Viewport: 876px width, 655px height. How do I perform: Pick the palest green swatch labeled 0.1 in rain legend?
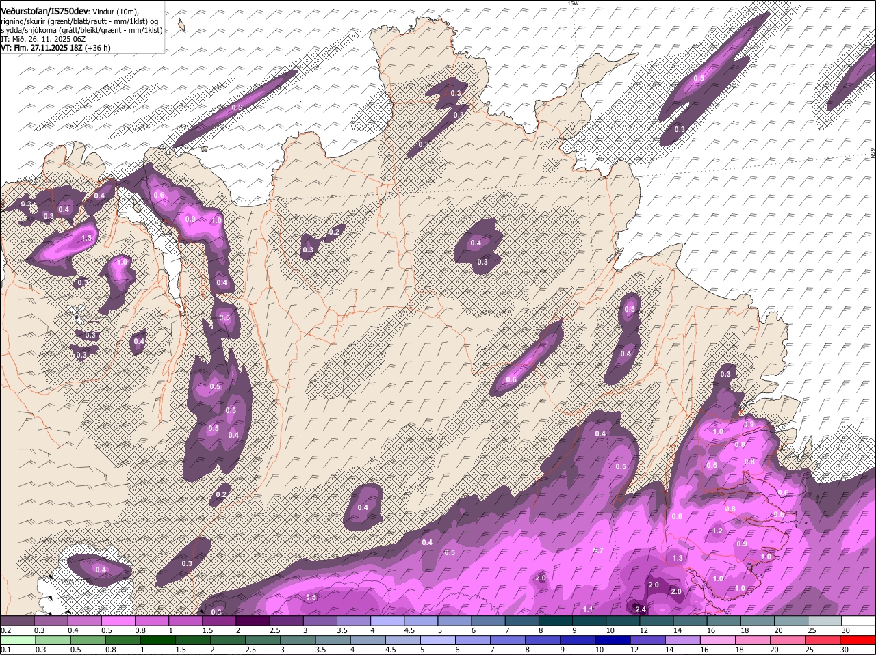(18, 640)
